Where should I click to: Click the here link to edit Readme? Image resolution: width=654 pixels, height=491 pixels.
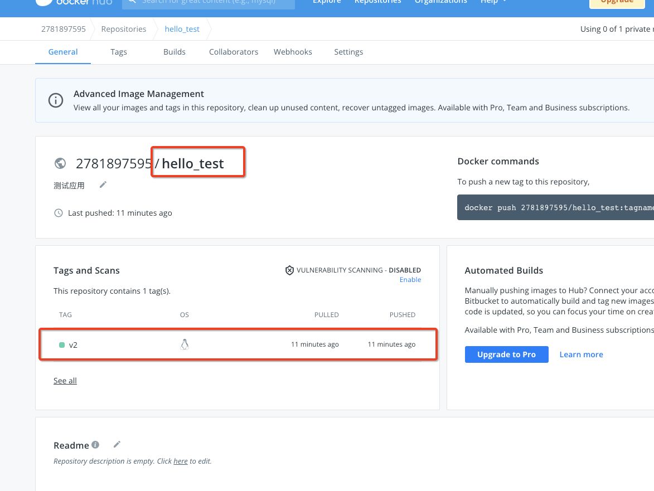(180, 461)
